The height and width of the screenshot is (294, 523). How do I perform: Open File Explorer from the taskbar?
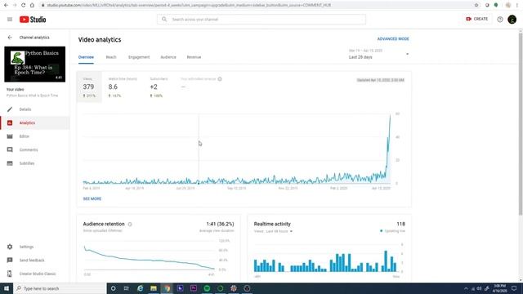pos(154,288)
